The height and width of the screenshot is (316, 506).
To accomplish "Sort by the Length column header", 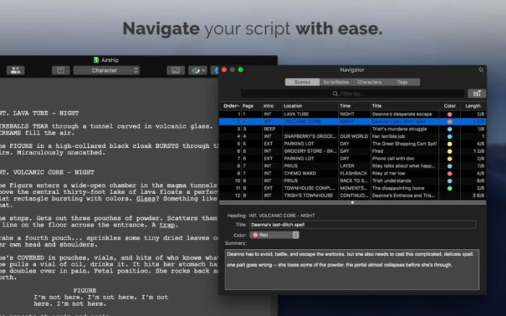I will point(473,105).
